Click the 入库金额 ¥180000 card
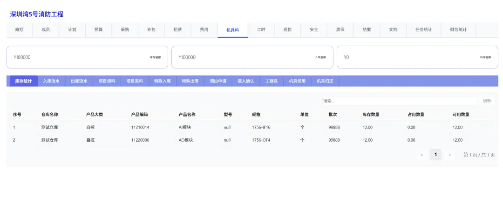Viewport: 503px width, 206px height. pos(252,57)
